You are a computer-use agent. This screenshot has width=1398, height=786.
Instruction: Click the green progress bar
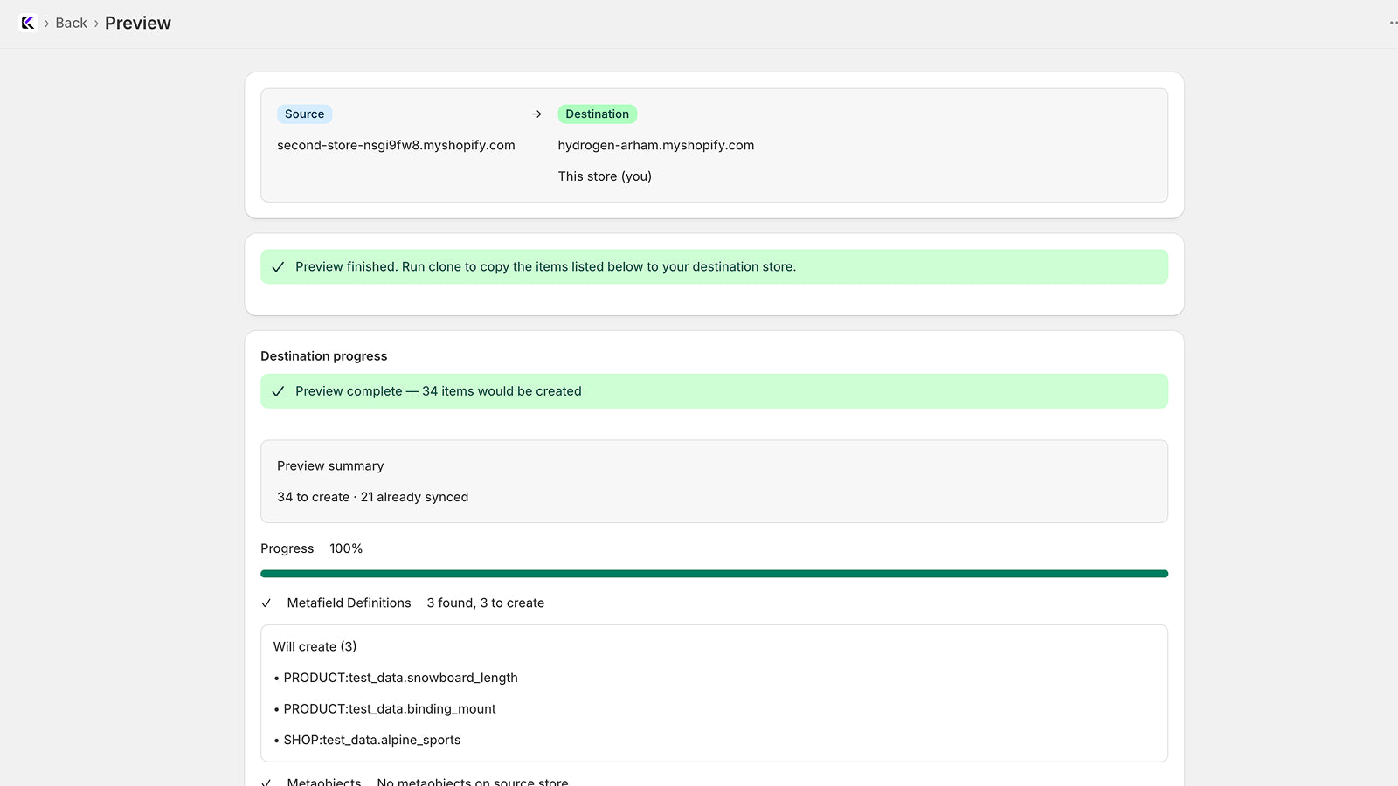coord(714,574)
